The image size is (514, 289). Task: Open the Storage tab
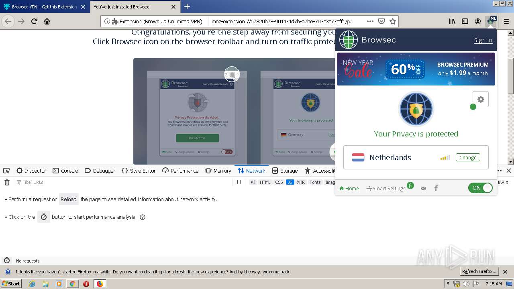click(285, 171)
